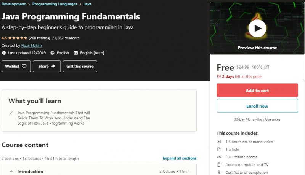Click the 3 lectures • 17min text
Viewport: 305px width, 175px height.
pos(175,172)
